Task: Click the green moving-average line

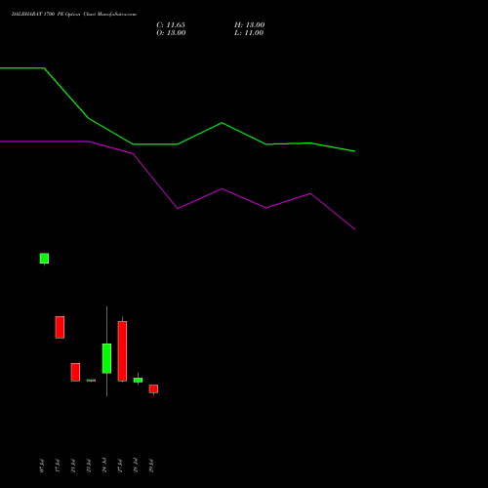Action: [x=178, y=143]
